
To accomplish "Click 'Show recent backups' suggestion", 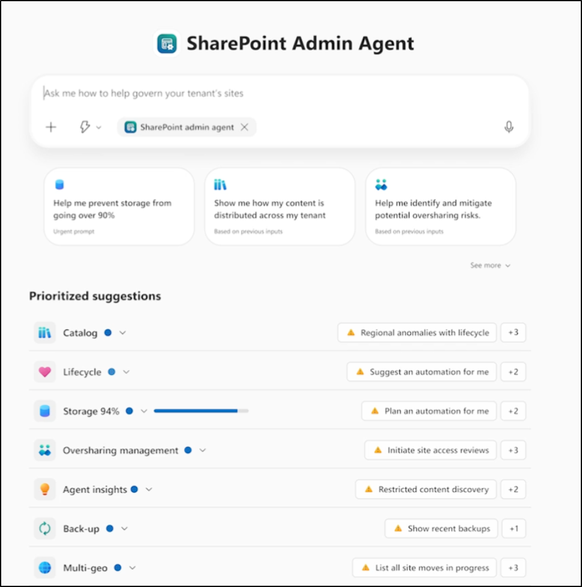I will (x=441, y=529).
